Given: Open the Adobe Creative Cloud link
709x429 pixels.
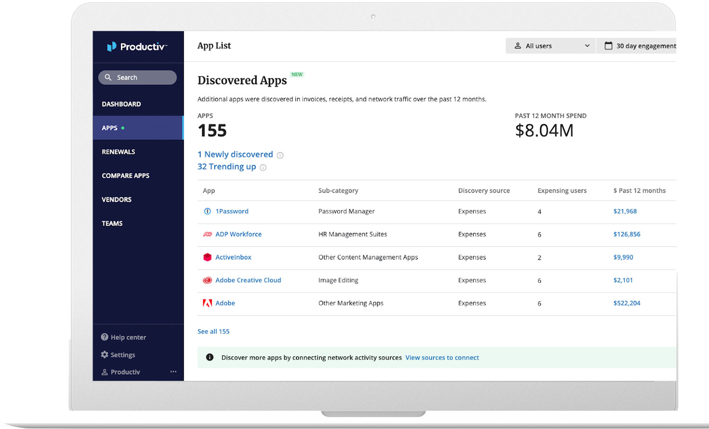Looking at the screenshot, I should tap(248, 280).
